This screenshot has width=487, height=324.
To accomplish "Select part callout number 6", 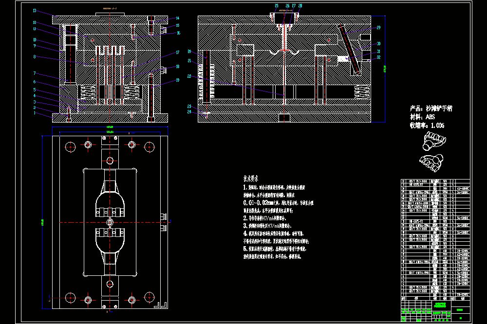I will pyautogui.click(x=35, y=82).
